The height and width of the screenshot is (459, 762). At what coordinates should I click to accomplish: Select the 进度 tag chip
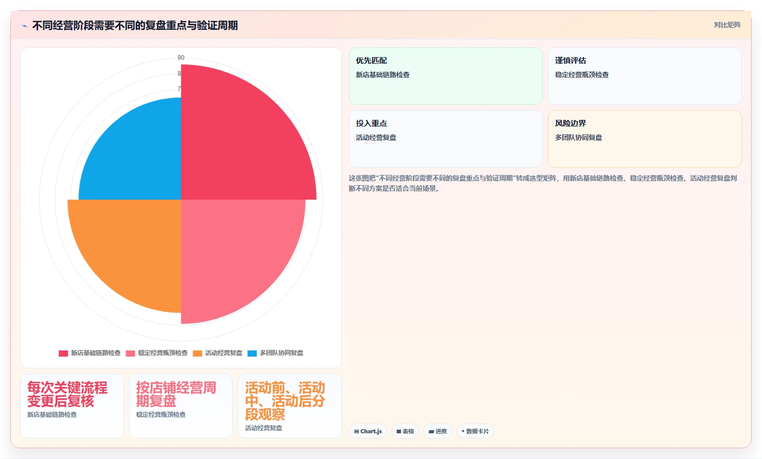(438, 431)
